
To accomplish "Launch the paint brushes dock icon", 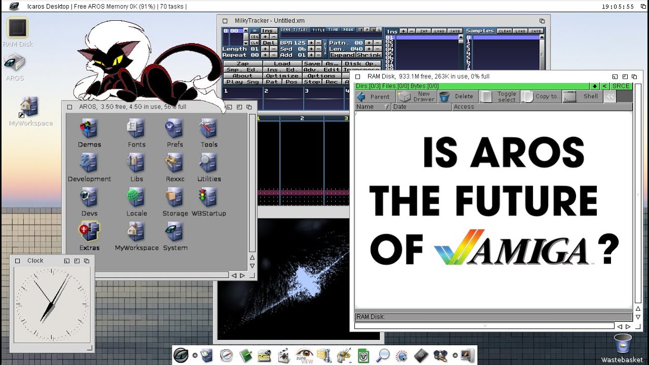I will (x=344, y=355).
